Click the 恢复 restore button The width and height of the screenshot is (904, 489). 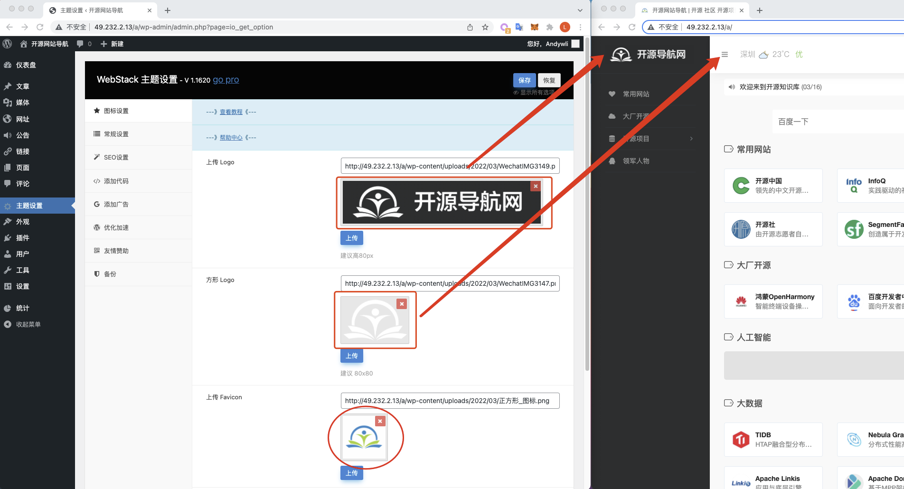click(x=549, y=80)
